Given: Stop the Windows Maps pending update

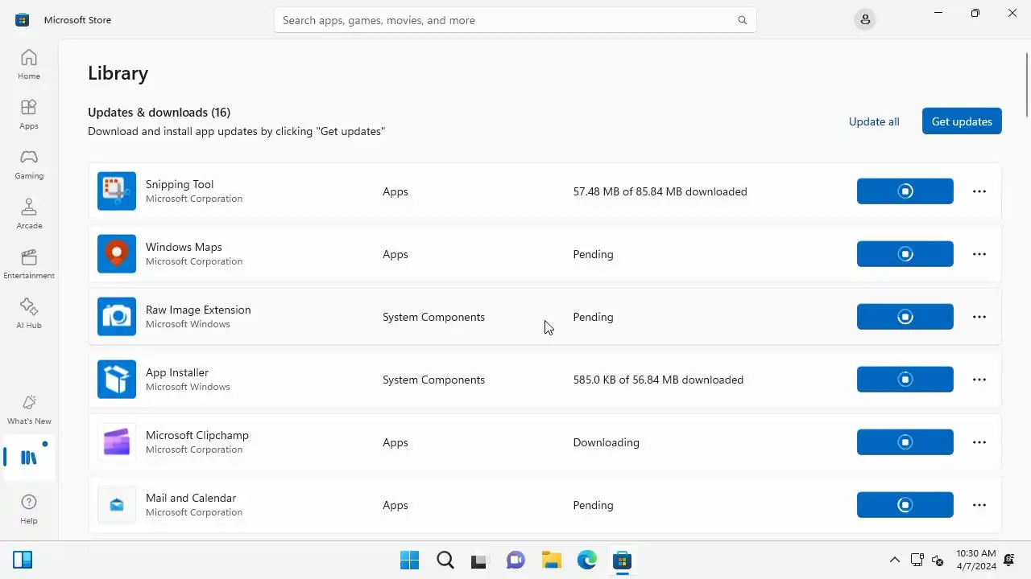Looking at the screenshot, I should (905, 254).
